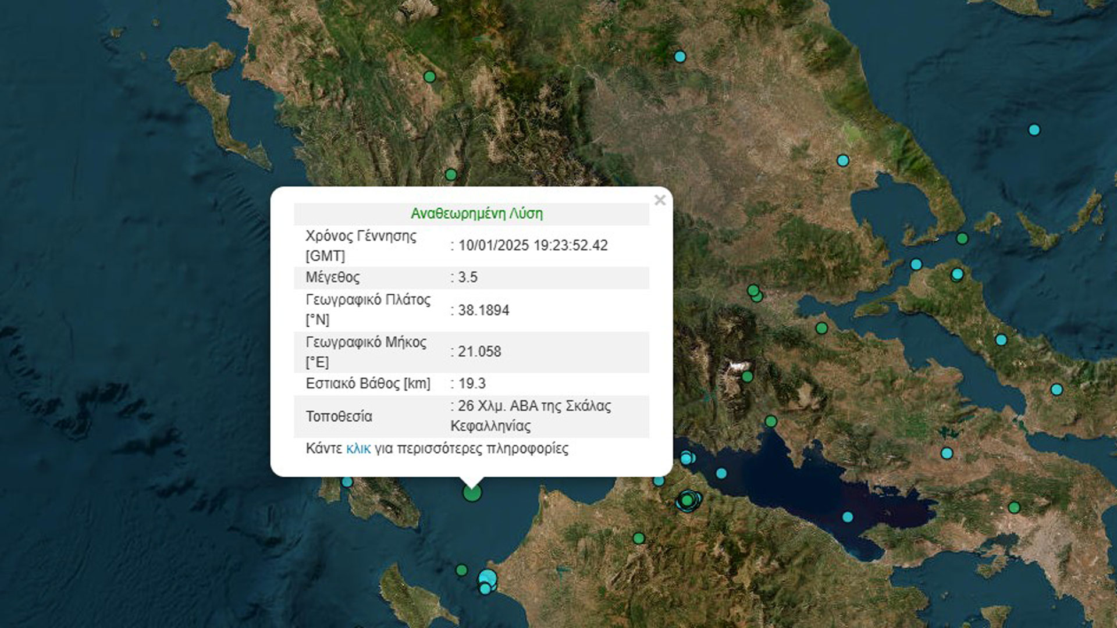
Task: Click the cyan marker on southern Evia island
Action: pyautogui.click(x=1056, y=390)
